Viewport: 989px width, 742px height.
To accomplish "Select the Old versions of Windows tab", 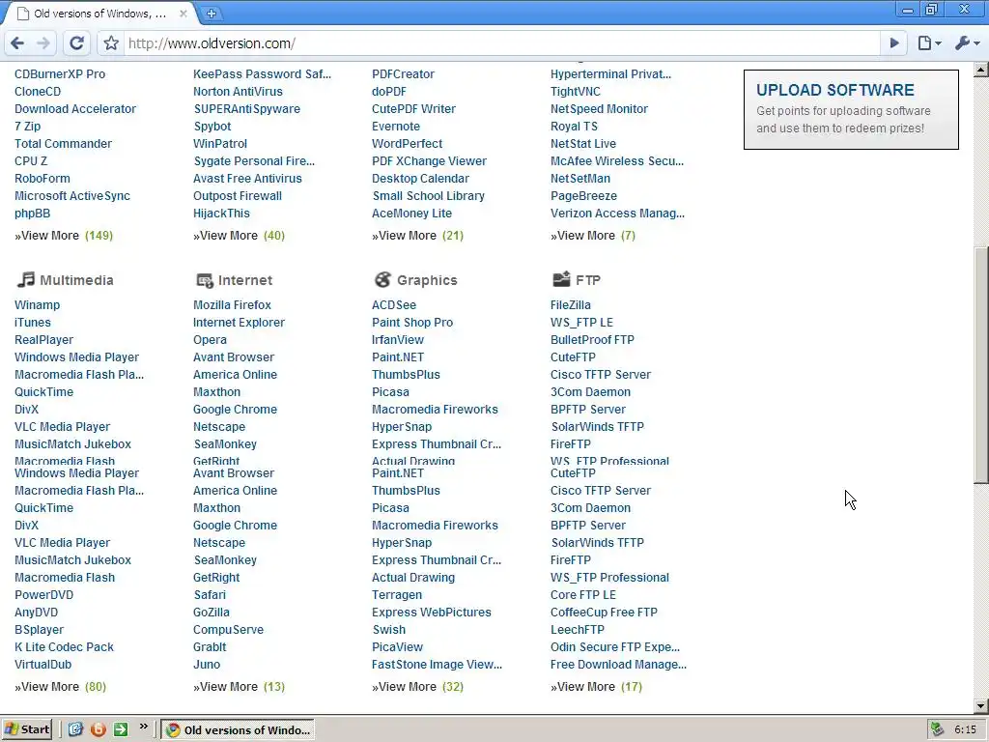I will pos(99,14).
